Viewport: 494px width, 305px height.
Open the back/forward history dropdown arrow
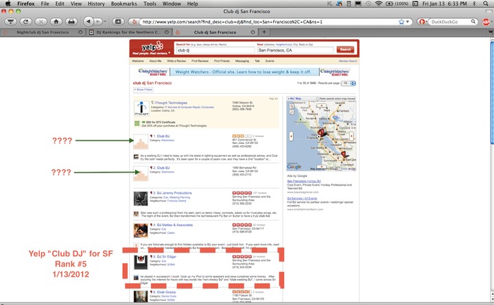click(105, 22)
